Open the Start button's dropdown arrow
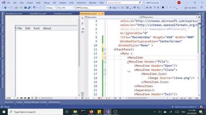This screenshot has height=115, width=206. coord(118,8)
